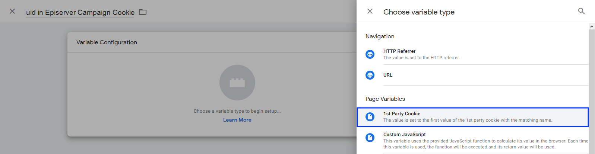The image size is (595, 154).
Task: Click the "Choose a variable type to begin setup" text
Action: 237,111
